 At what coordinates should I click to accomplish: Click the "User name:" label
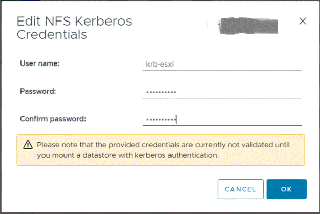(x=40, y=63)
